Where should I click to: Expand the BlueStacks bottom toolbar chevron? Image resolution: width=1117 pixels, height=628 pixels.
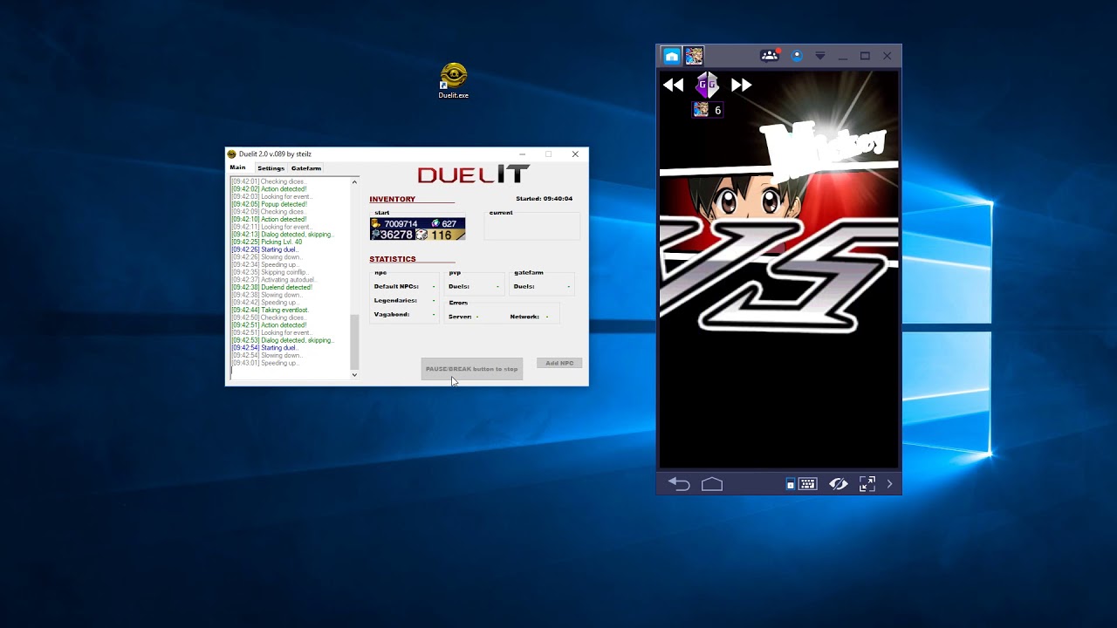[x=889, y=484]
